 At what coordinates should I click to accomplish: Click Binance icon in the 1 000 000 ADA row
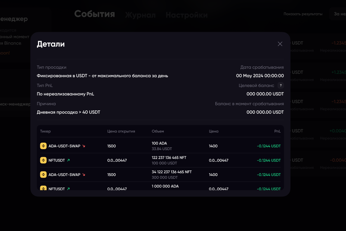pyautogui.click(x=43, y=189)
